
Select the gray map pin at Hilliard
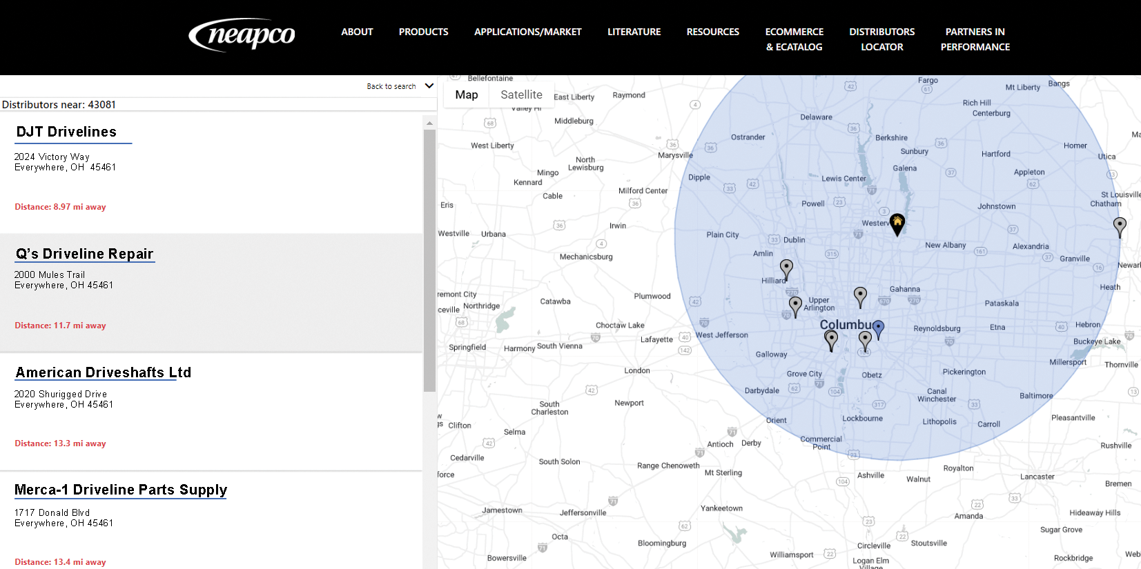click(x=786, y=268)
